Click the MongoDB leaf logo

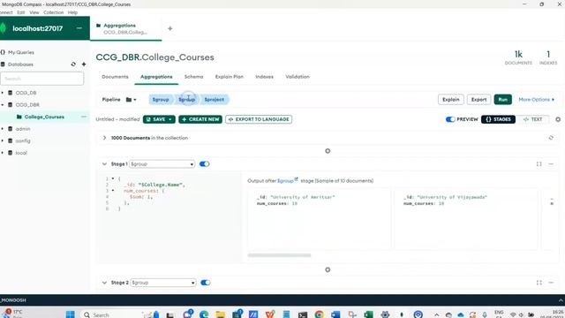4,28
